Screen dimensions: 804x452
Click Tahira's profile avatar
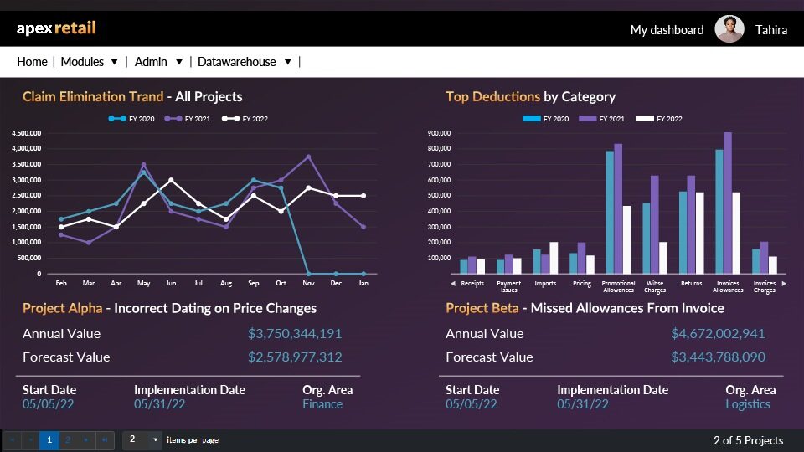729,29
